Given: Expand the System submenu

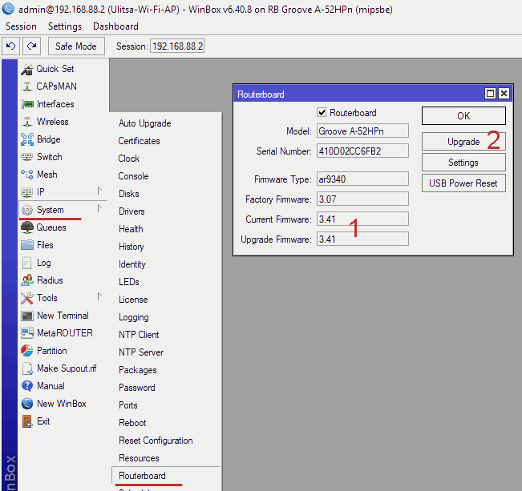Looking at the screenshot, I should [100, 209].
